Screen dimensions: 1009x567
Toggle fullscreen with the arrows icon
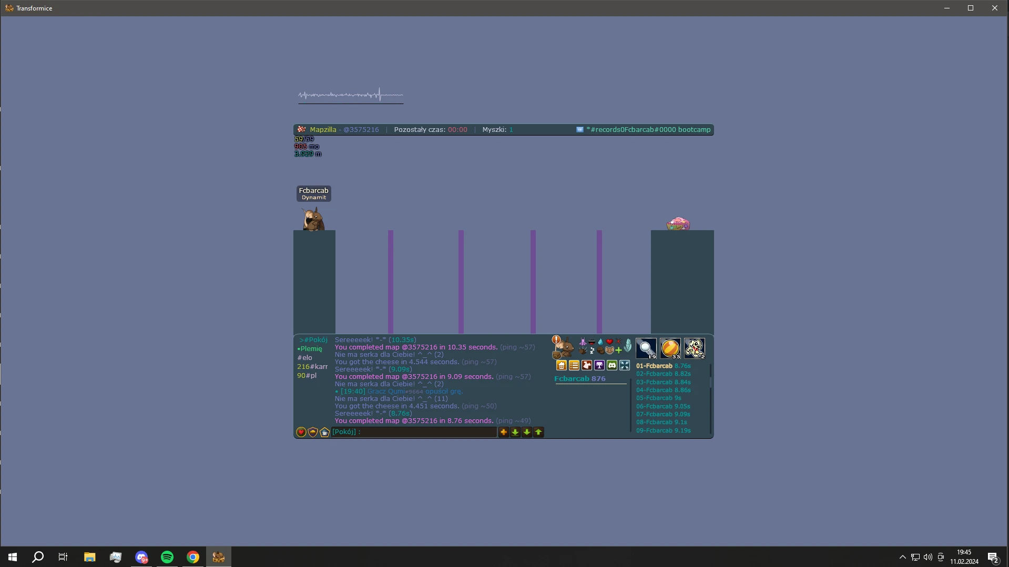click(625, 365)
